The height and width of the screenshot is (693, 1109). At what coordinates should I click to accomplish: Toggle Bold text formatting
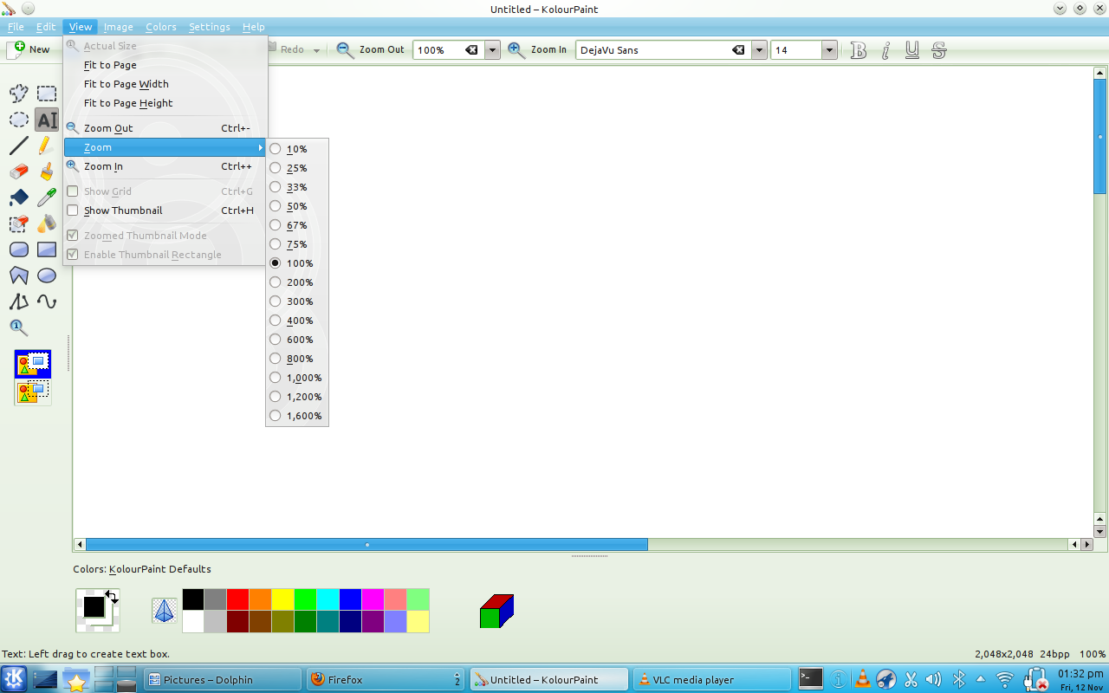859,50
